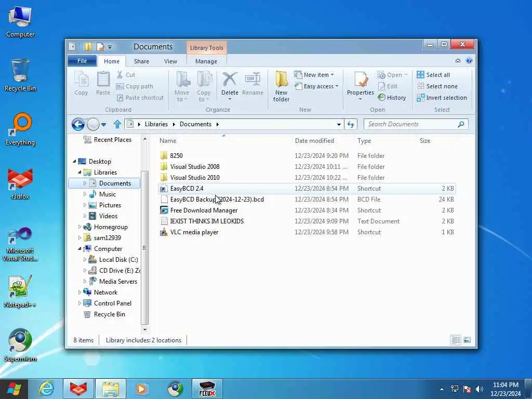The width and height of the screenshot is (532, 399).
Task: Select the 8250 folder
Action: 307,156
